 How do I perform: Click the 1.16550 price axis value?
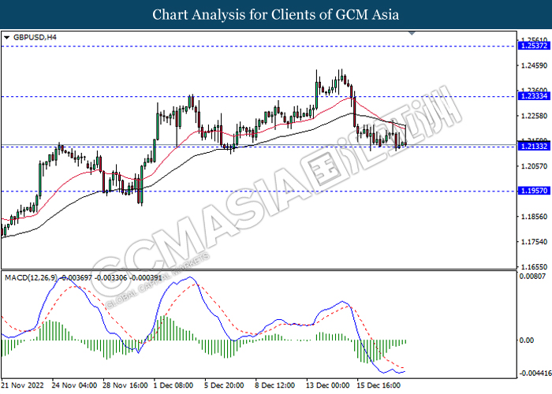pyautogui.click(x=534, y=266)
